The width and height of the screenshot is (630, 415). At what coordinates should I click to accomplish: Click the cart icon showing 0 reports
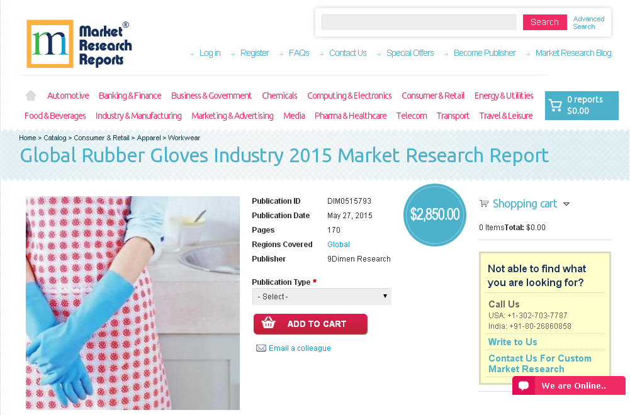[555, 105]
